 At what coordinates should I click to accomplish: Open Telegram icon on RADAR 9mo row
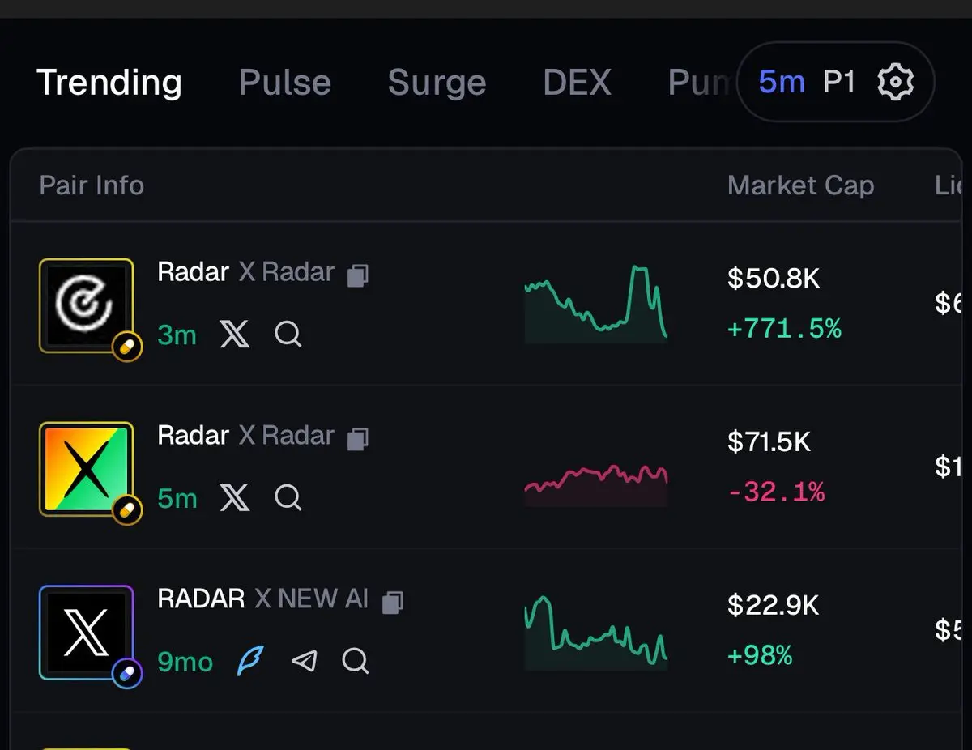(304, 662)
